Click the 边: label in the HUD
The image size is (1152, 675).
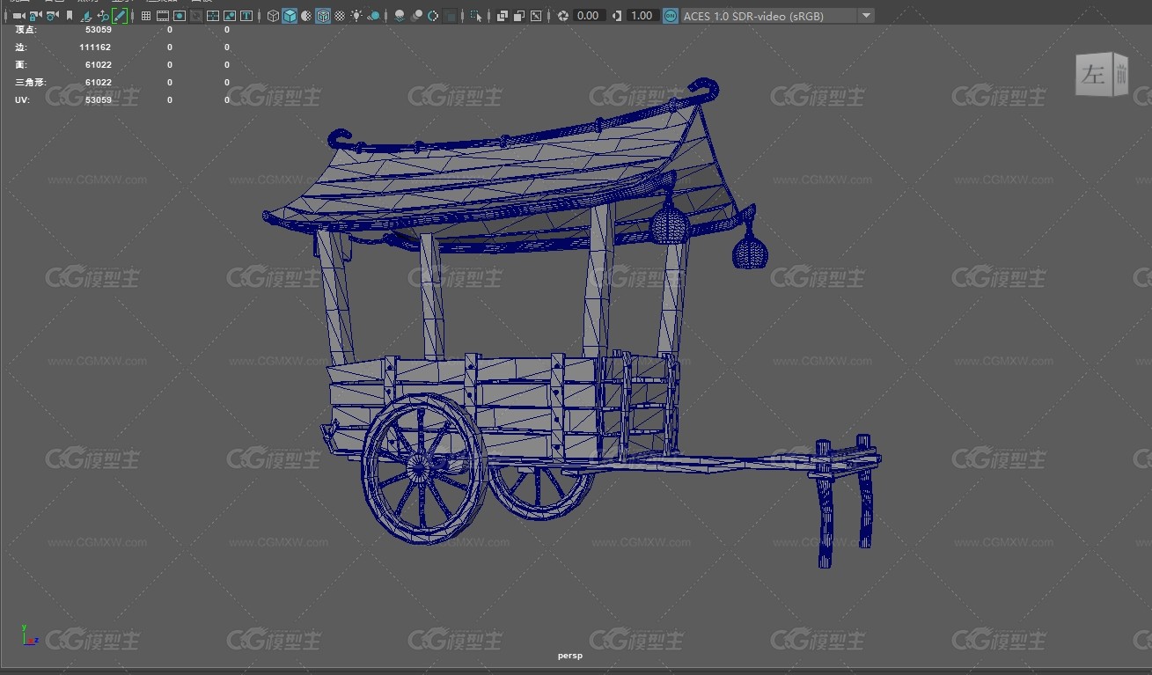[x=21, y=48]
